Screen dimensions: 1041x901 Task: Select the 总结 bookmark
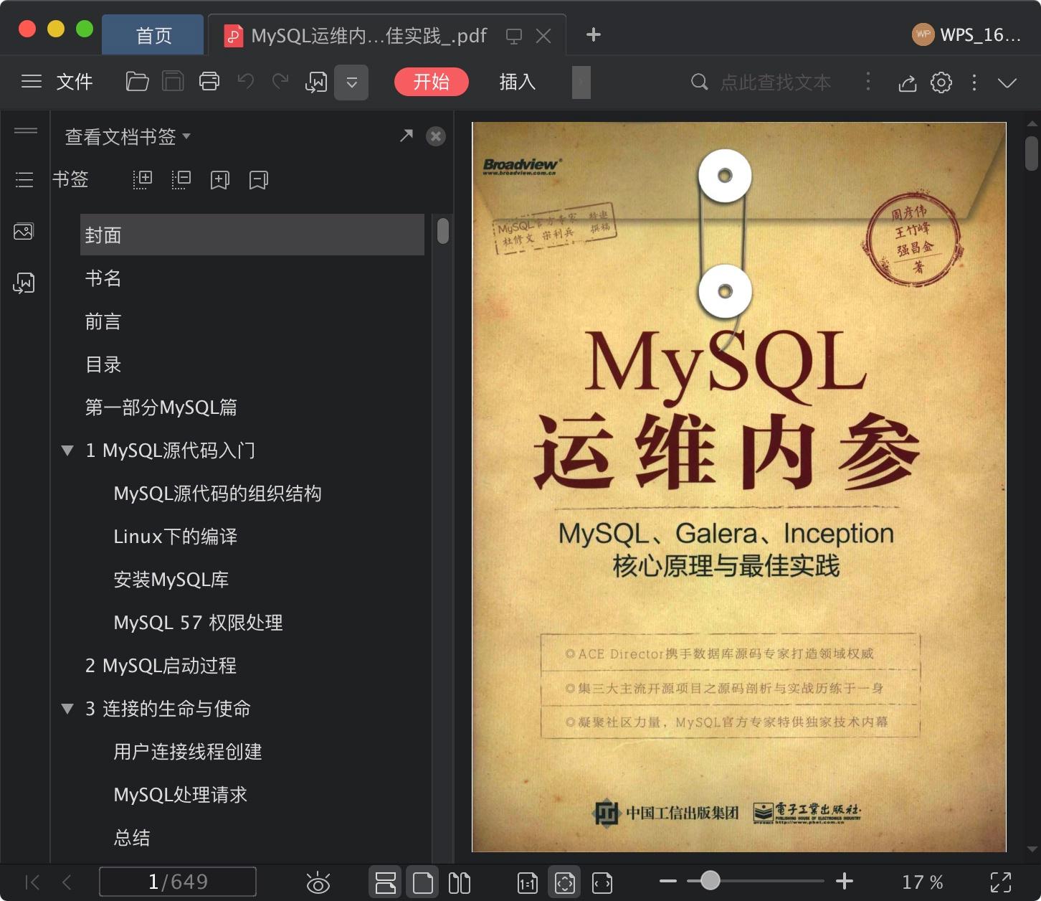(132, 838)
